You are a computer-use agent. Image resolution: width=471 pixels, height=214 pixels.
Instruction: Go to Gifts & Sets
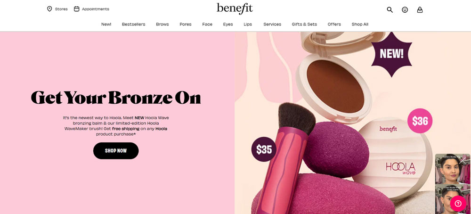point(304,25)
